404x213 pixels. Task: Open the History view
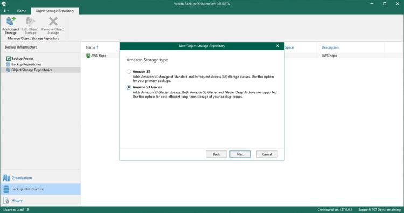[x=40, y=200]
